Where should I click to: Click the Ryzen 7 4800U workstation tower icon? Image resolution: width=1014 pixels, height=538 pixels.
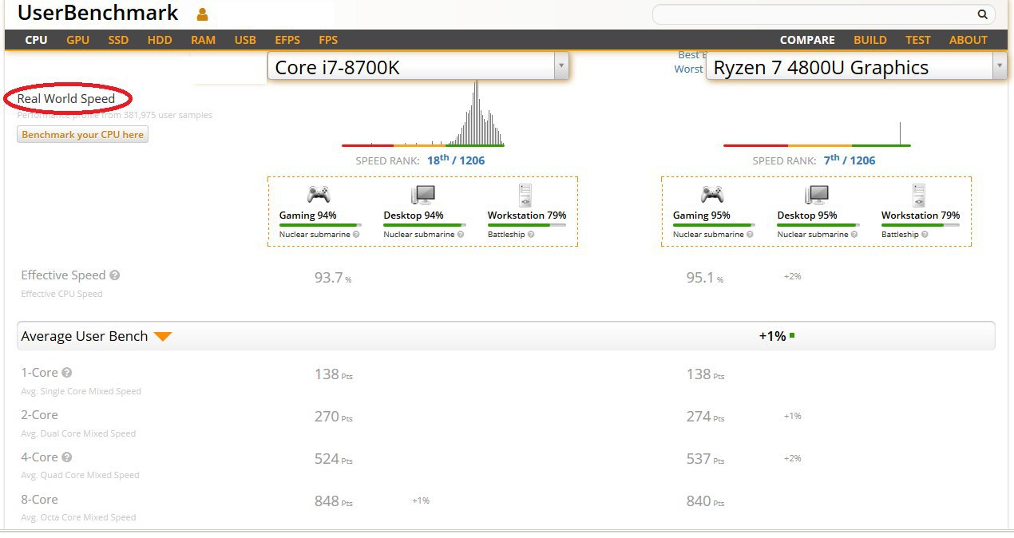pyautogui.click(x=918, y=195)
